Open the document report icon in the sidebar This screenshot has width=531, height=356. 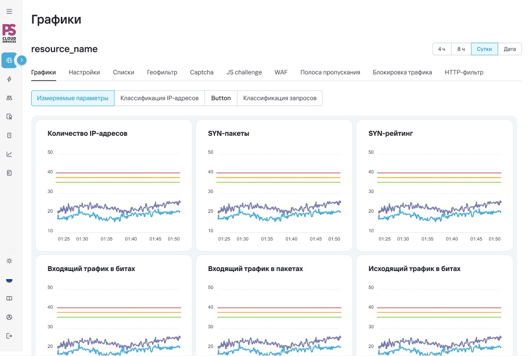click(x=9, y=173)
